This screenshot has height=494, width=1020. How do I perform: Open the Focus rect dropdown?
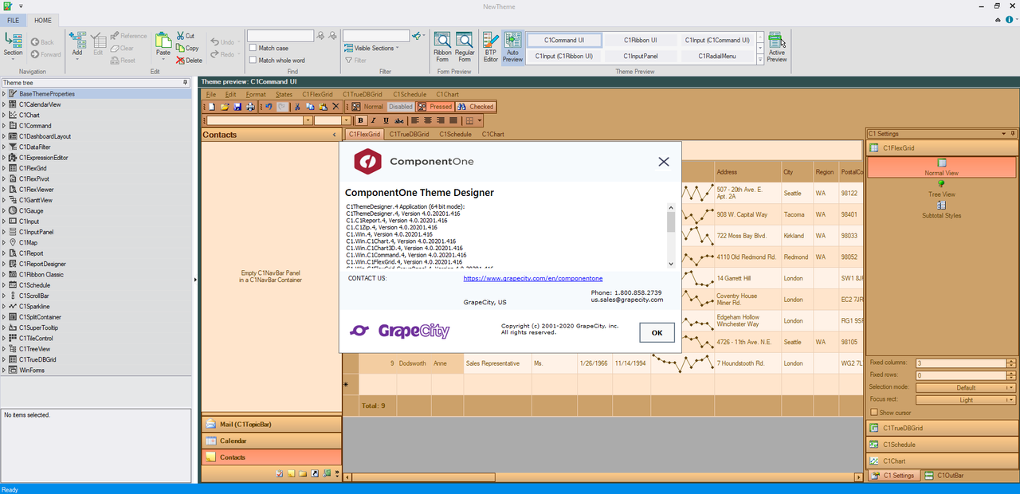click(965, 400)
